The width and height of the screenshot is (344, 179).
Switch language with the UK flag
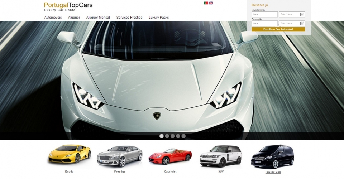point(211,3)
